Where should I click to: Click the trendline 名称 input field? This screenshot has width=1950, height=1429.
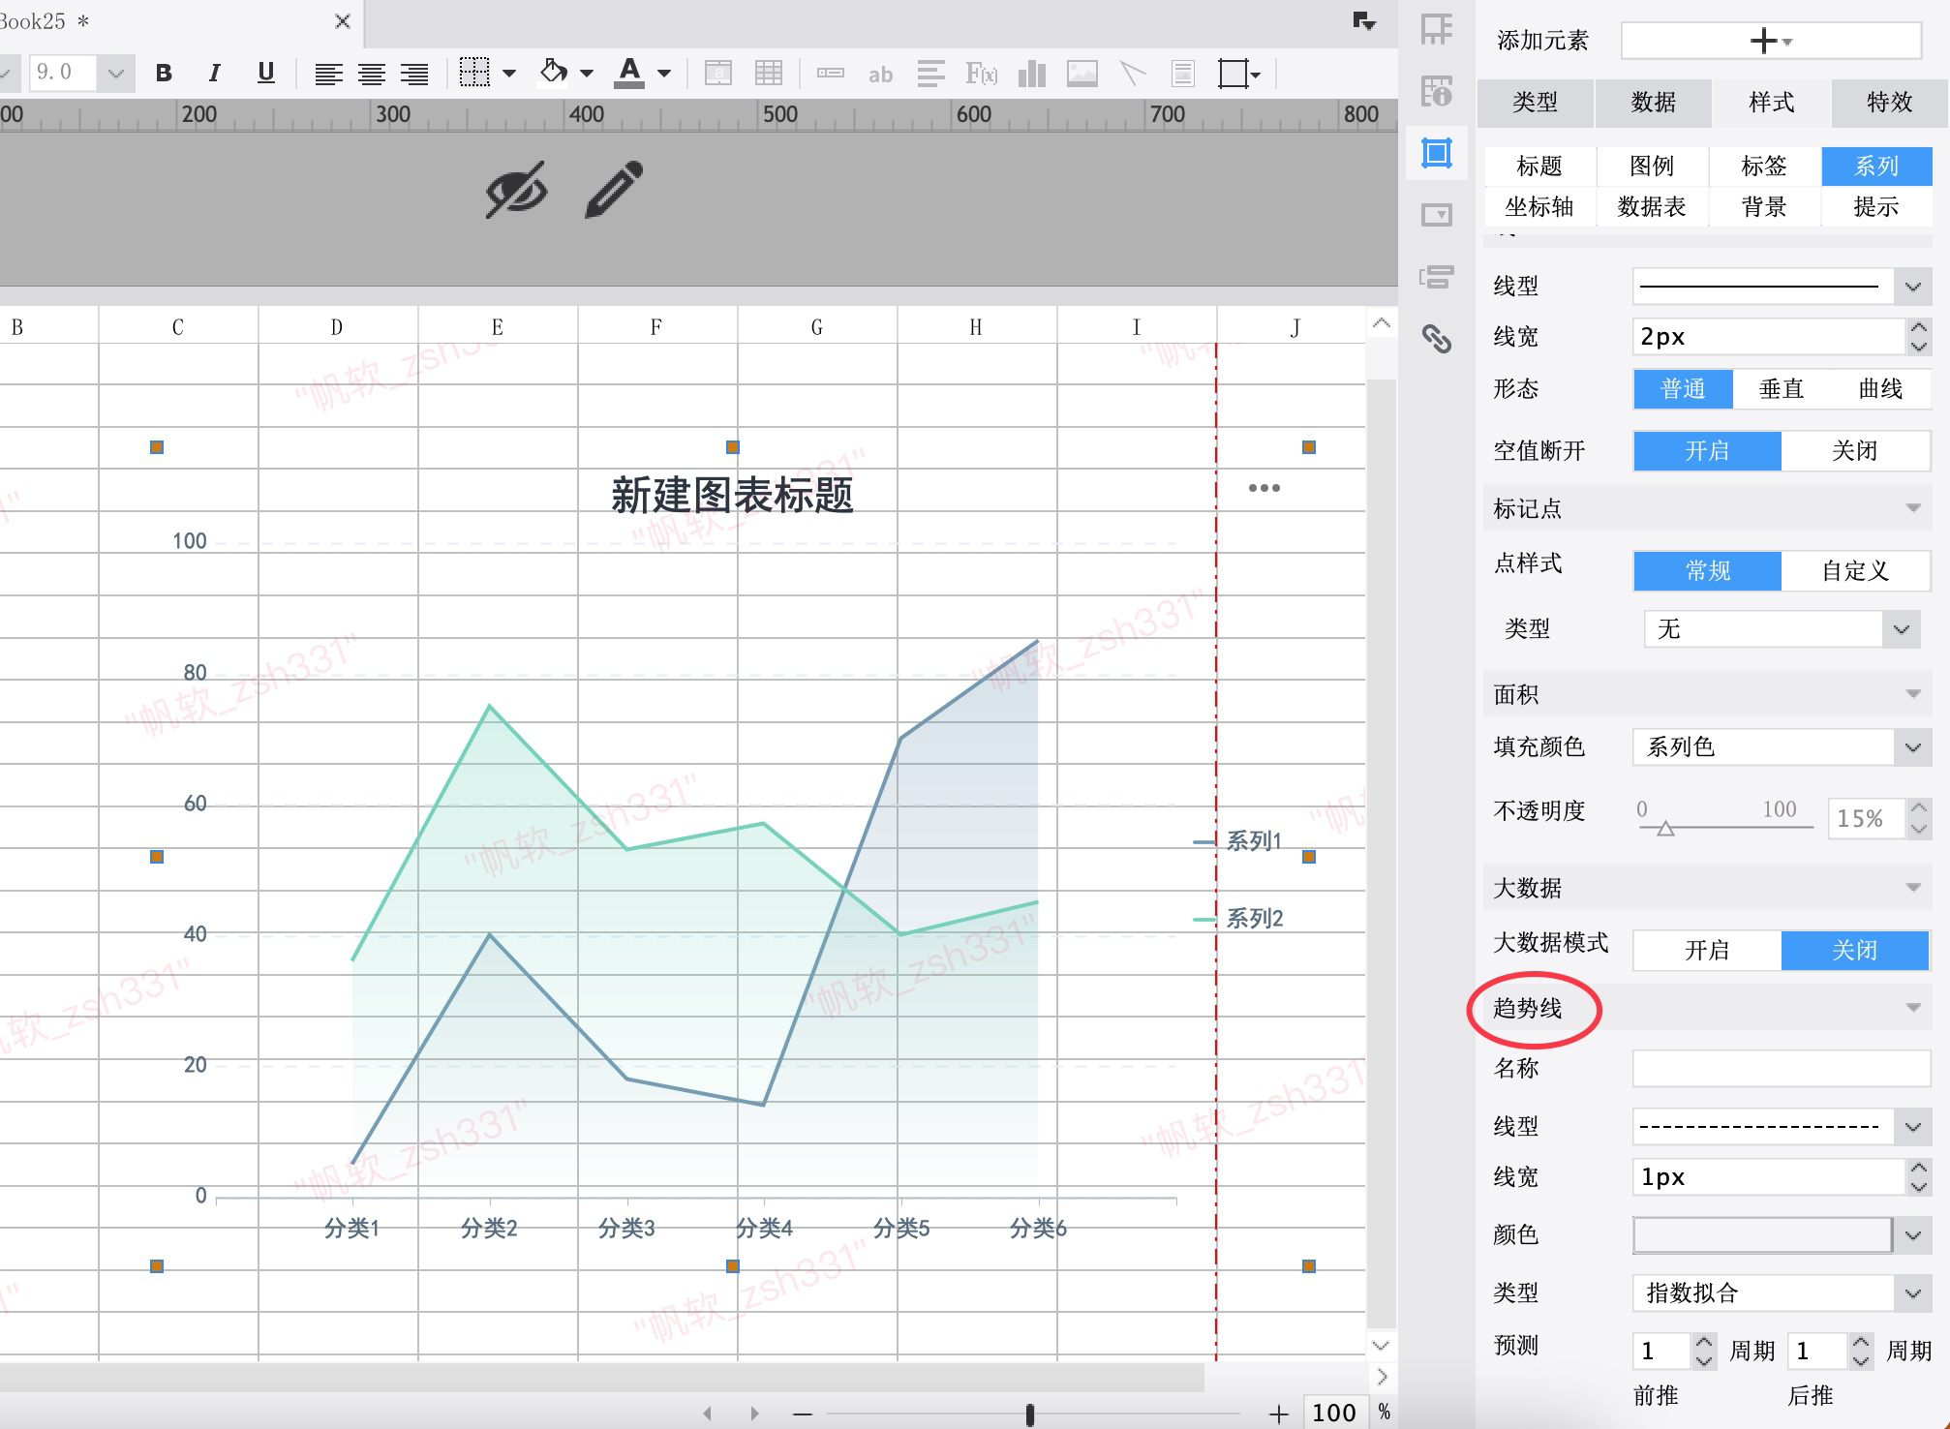click(x=1782, y=1069)
